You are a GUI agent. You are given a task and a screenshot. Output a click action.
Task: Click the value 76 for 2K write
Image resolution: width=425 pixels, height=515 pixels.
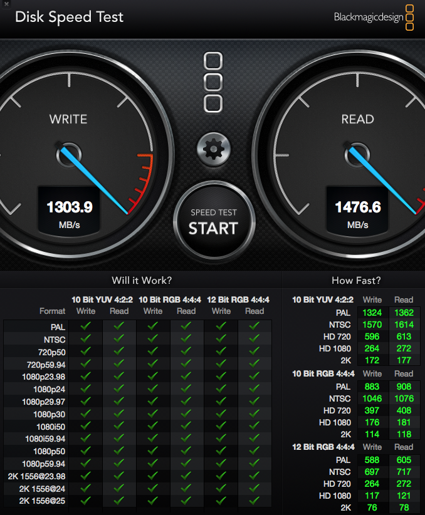[x=372, y=507]
